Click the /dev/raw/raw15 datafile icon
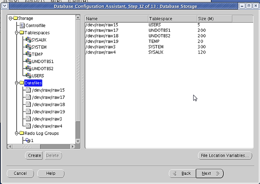The image size is (260, 184). (x=29, y=90)
